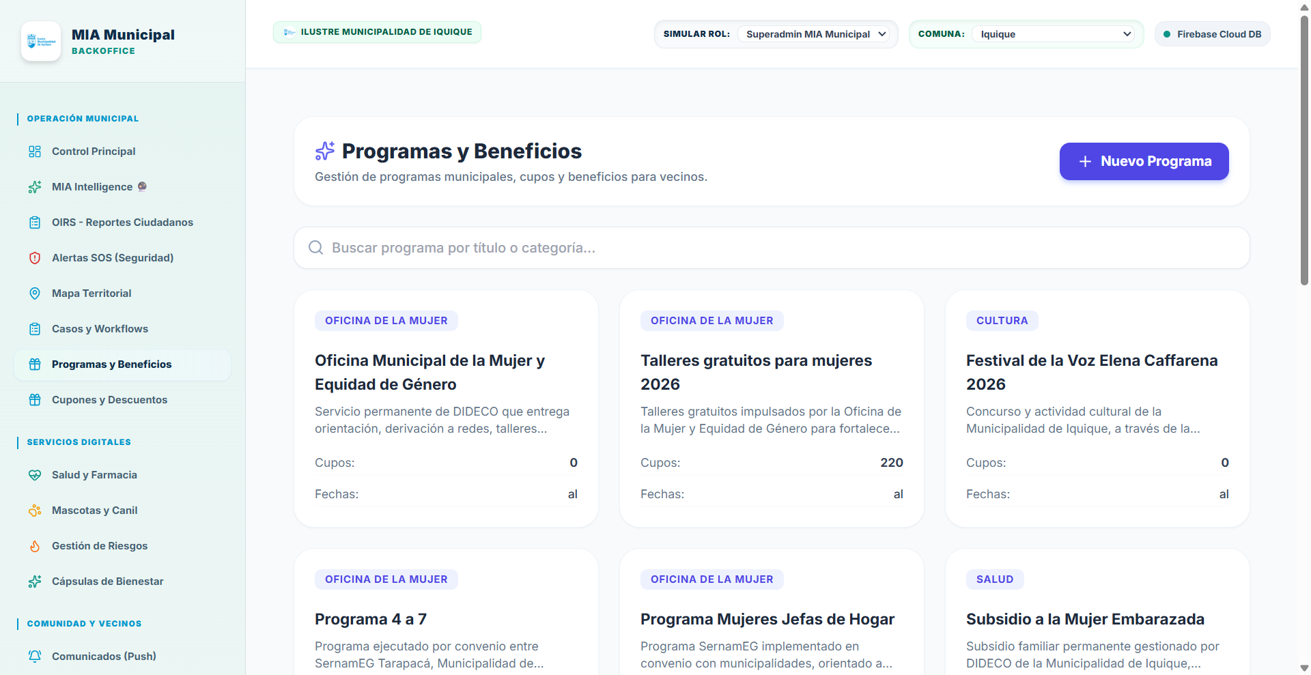Open Oficina Municipal de la Mujer card title
This screenshot has width=1311, height=675.
coord(429,372)
